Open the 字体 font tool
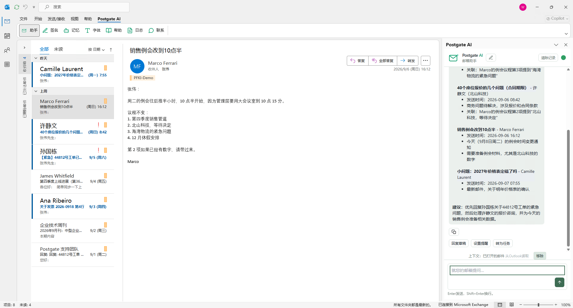 93,30
